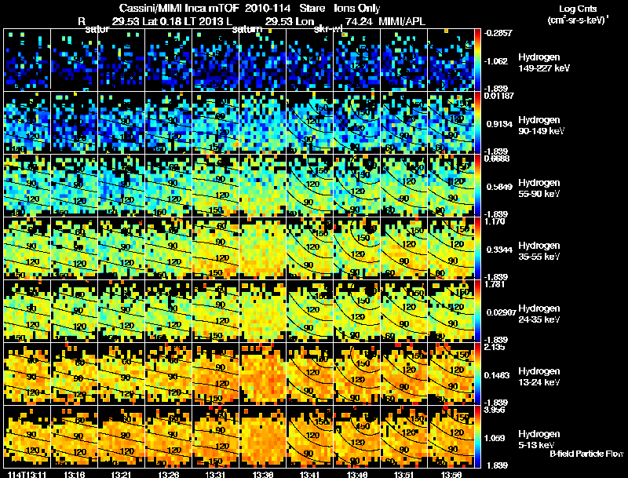Open the 5-13 keV panel at 114T13:11
Image resolution: width=628 pixels, height=478 pixels.
tap(27, 436)
